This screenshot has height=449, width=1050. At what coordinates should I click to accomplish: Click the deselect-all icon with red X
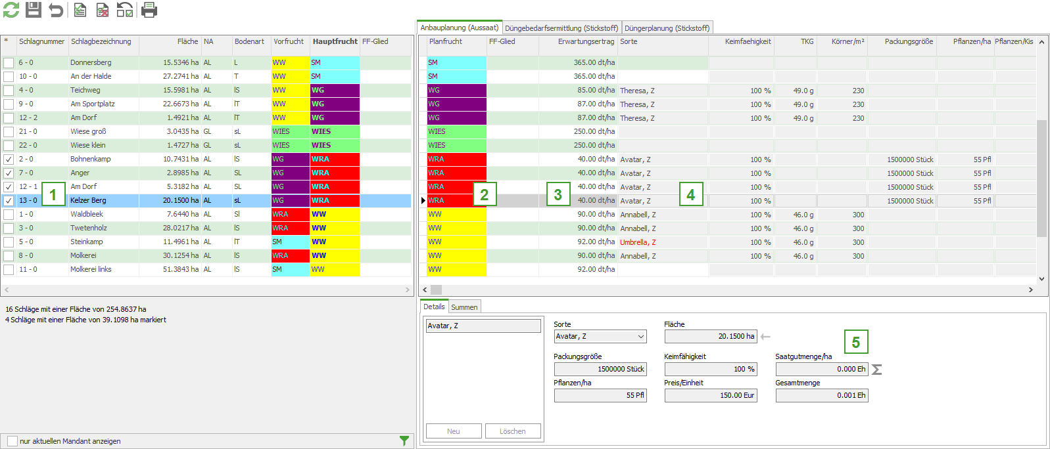103,10
